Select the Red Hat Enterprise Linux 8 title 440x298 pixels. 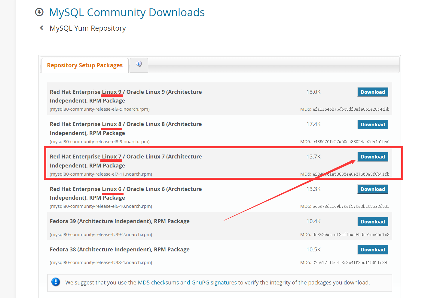(126, 128)
